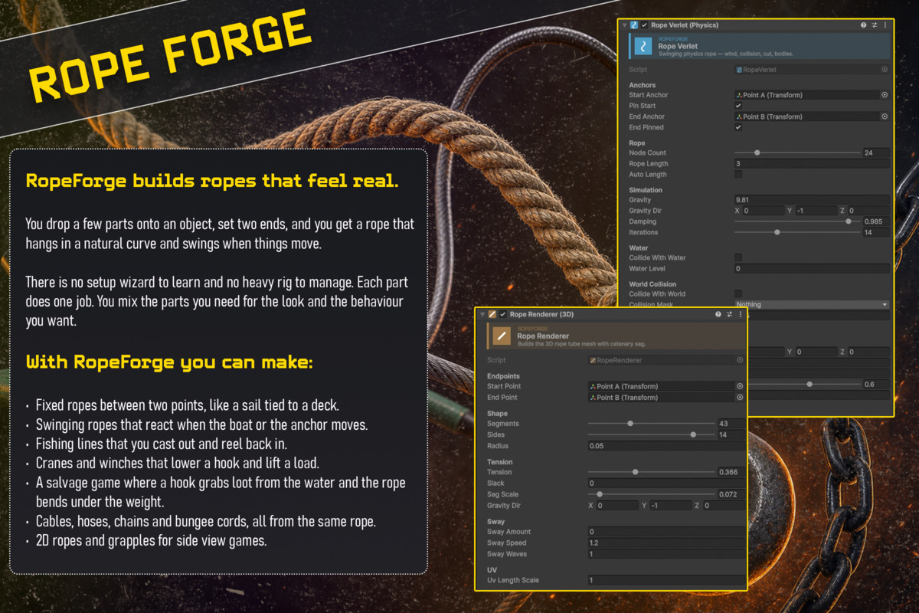This screenshot has width=919, height=613.
Task: Uncheck End Pinned
Action: point(738,127)
